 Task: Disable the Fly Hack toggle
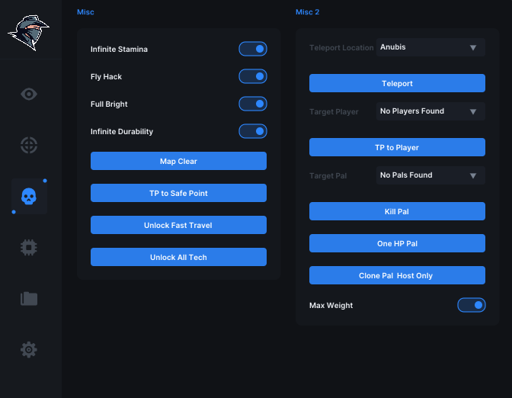(253, 76)
